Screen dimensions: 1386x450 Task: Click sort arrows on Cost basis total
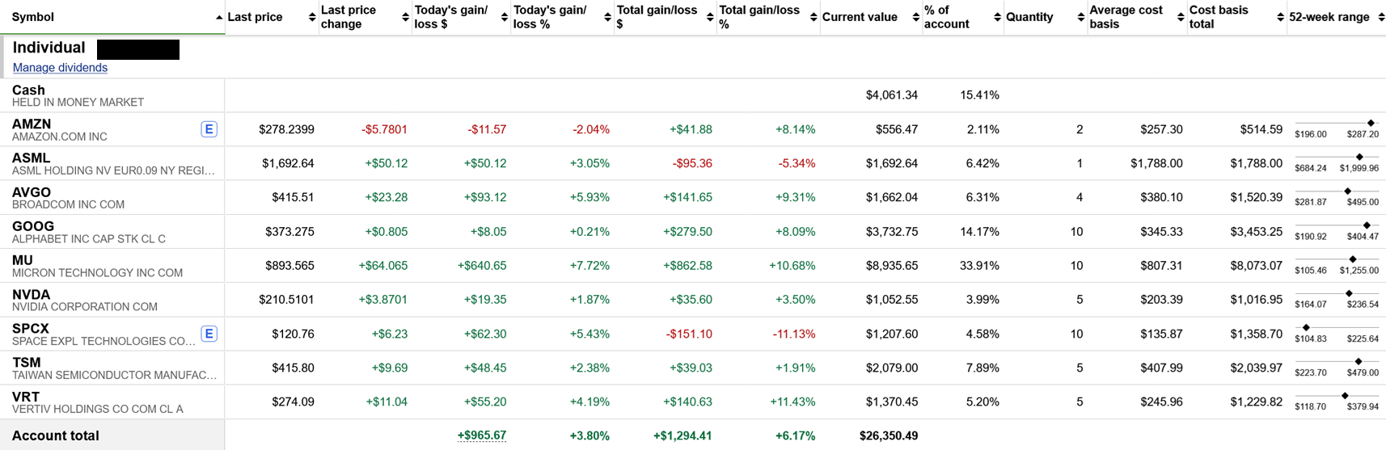click(1280, 17)
